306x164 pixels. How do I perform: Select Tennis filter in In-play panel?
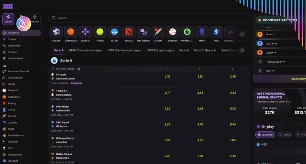click(x=285, y=135)
